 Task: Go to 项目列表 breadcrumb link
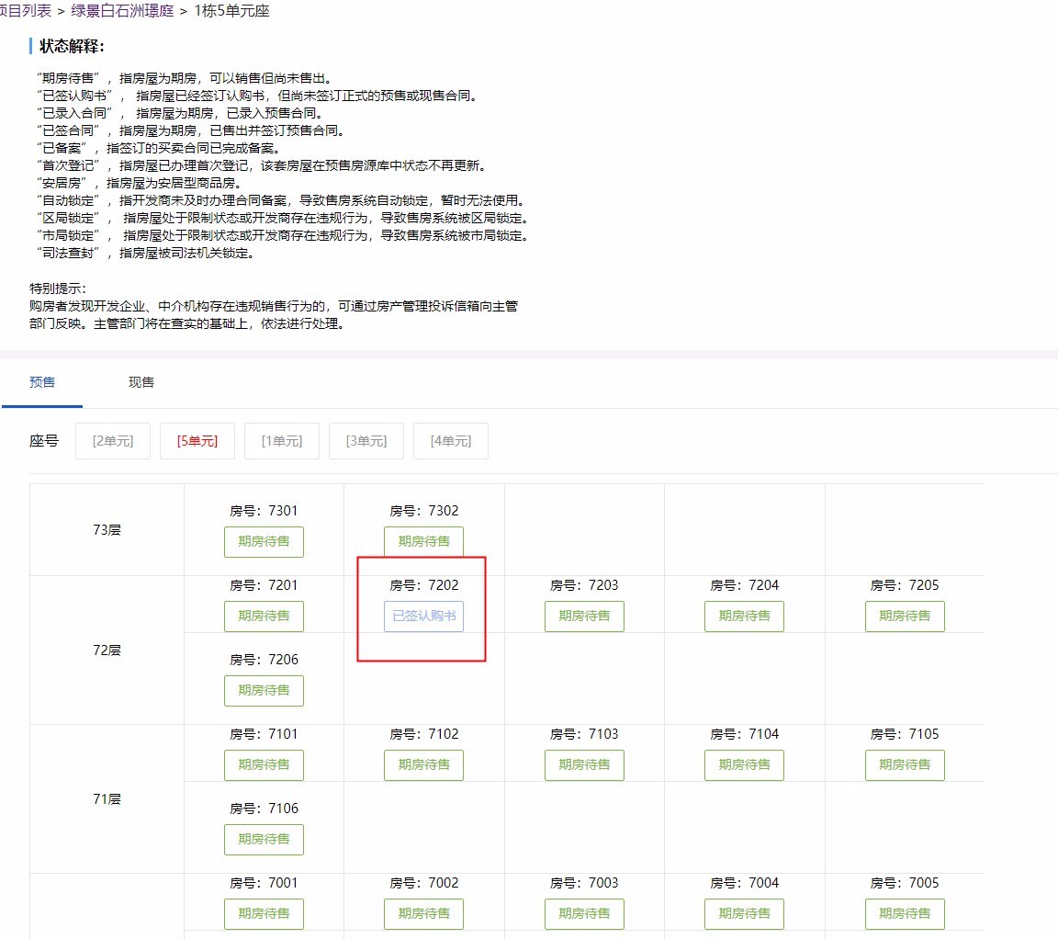click(x=26, y=11)
